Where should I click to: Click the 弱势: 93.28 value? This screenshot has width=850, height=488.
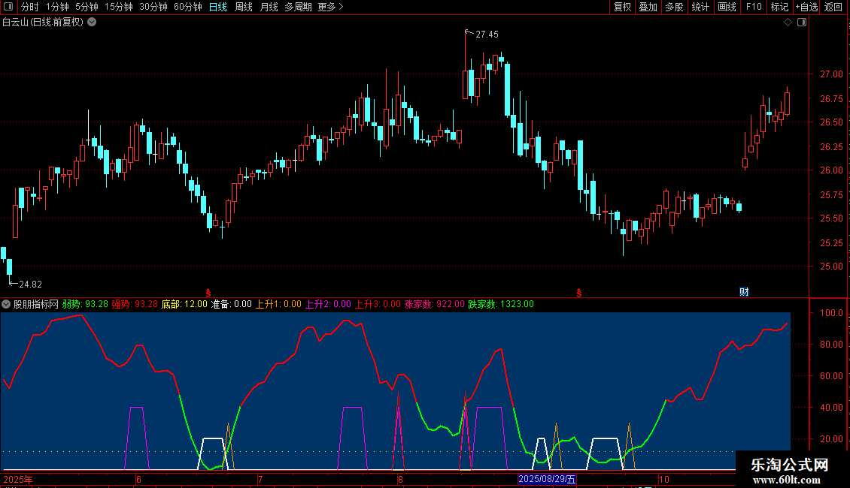(x=85, y=304)
